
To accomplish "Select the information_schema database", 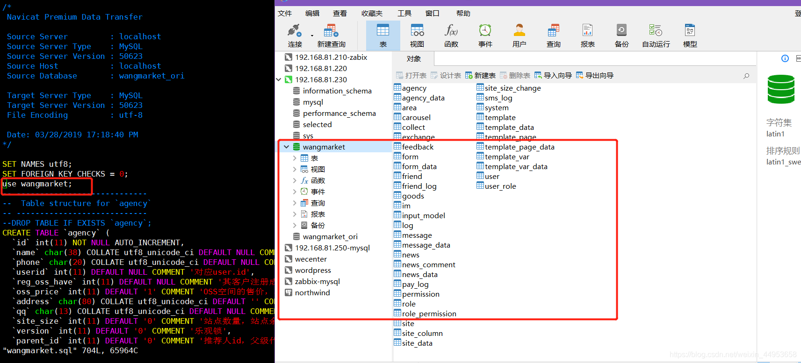I will [337, 91].
